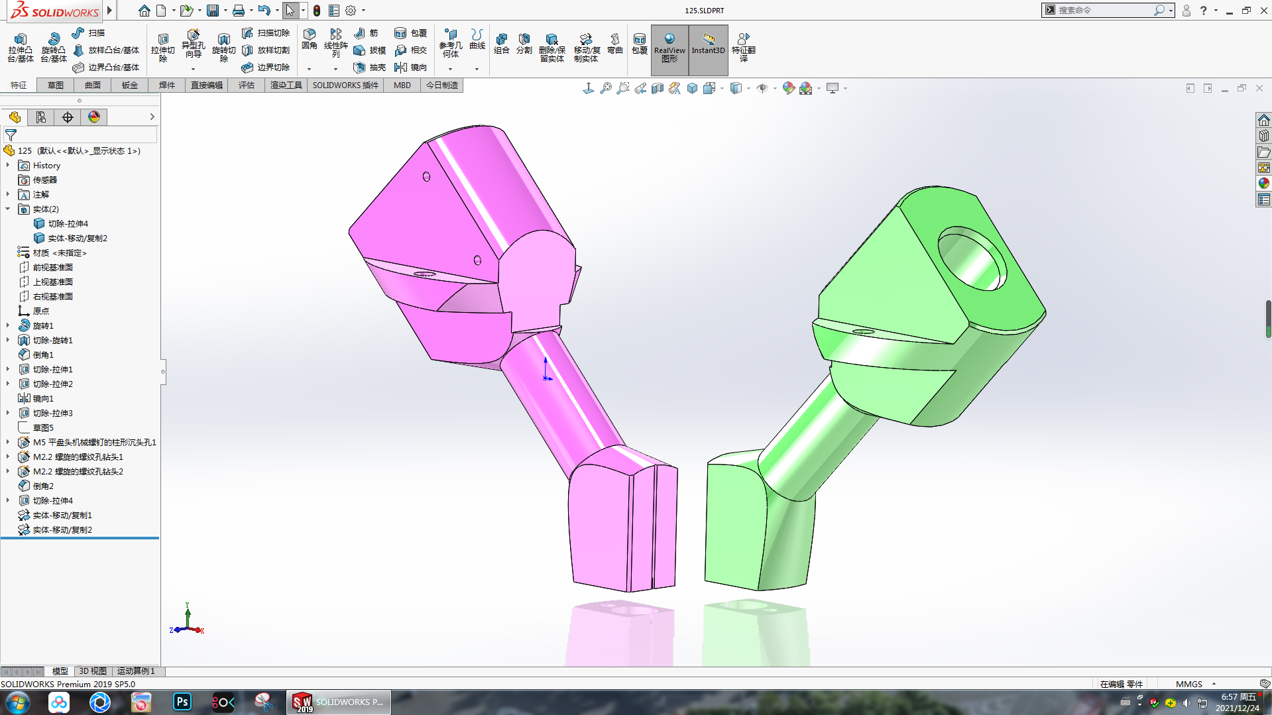
Task: Click the Appearances color wheel in task pane
Action: coord(1264,184)
